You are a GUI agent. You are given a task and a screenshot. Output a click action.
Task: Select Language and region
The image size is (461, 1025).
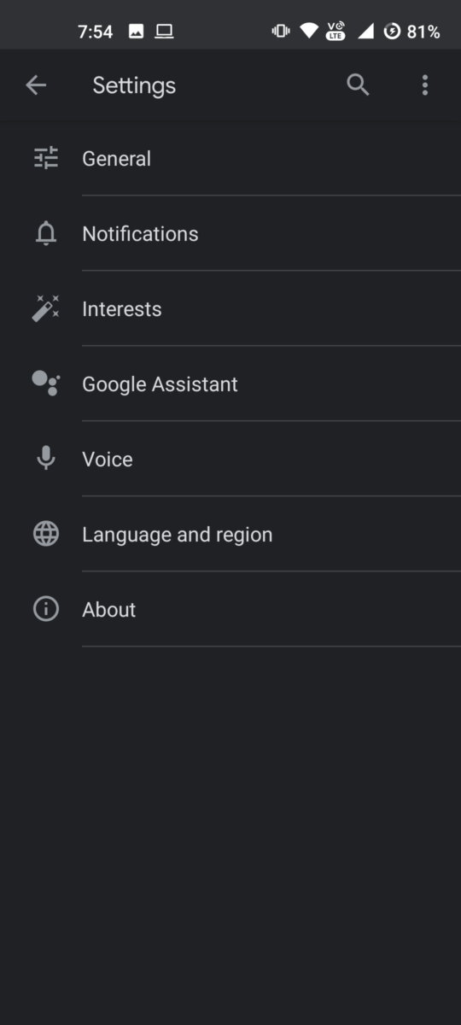(x=230, y=534)
